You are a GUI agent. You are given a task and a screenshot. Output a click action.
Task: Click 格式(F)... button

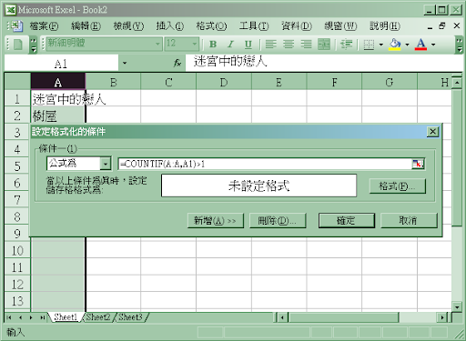pos(398,186)
